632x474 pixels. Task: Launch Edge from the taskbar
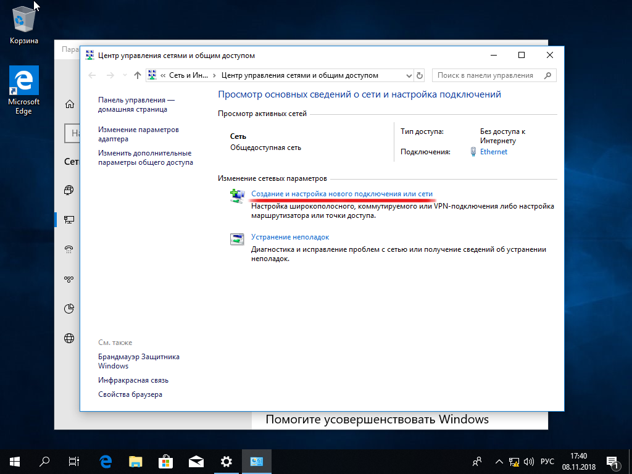(106, 462)
